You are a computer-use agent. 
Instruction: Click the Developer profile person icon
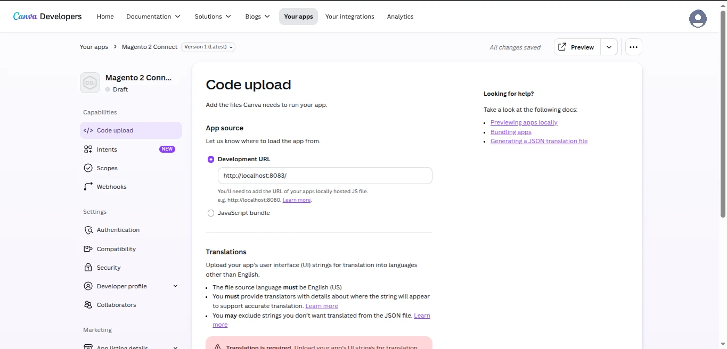(88, 286)
